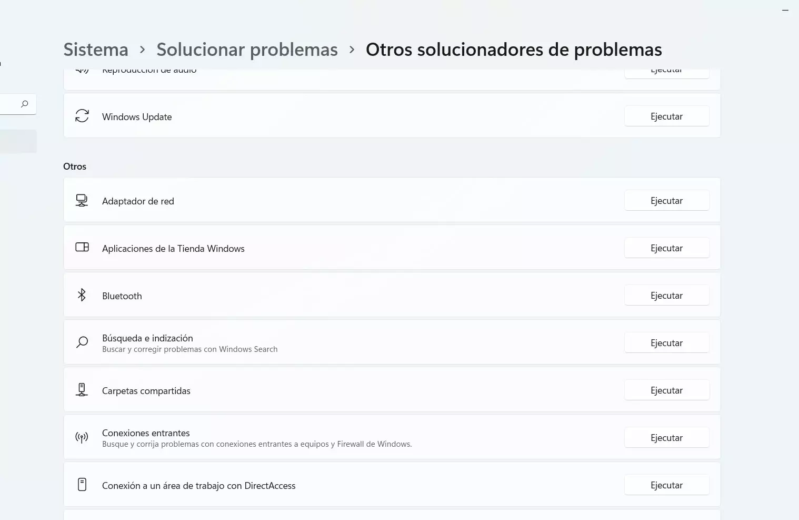Click the Otros solucionadores de problemas title

point(514,50)
